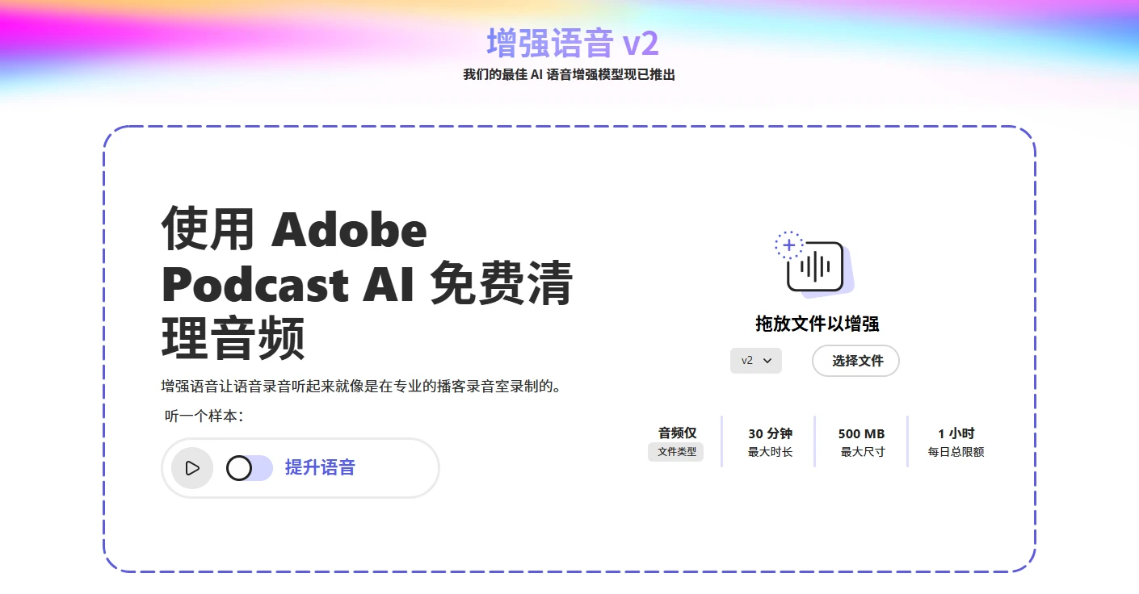Click the Adobe Podcast AI main heading
The width and height of the screenshot is (1139, 594).
(x=367, y=282)
